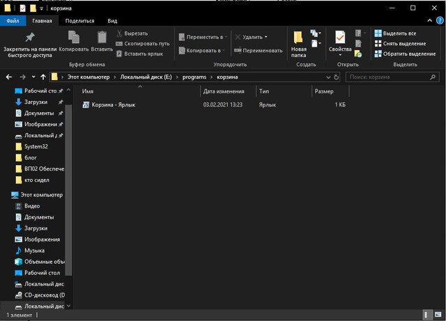This screenshot has height=321, width=446.
Task: Switch to details view icon
Action: point(426,315)
